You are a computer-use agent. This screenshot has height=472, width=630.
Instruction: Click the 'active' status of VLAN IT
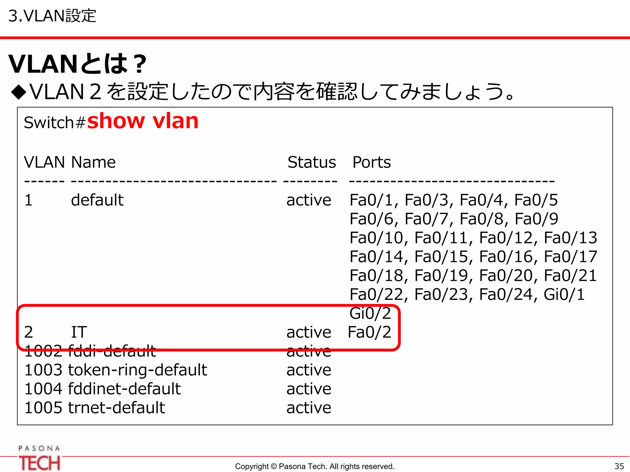[309, 332]
